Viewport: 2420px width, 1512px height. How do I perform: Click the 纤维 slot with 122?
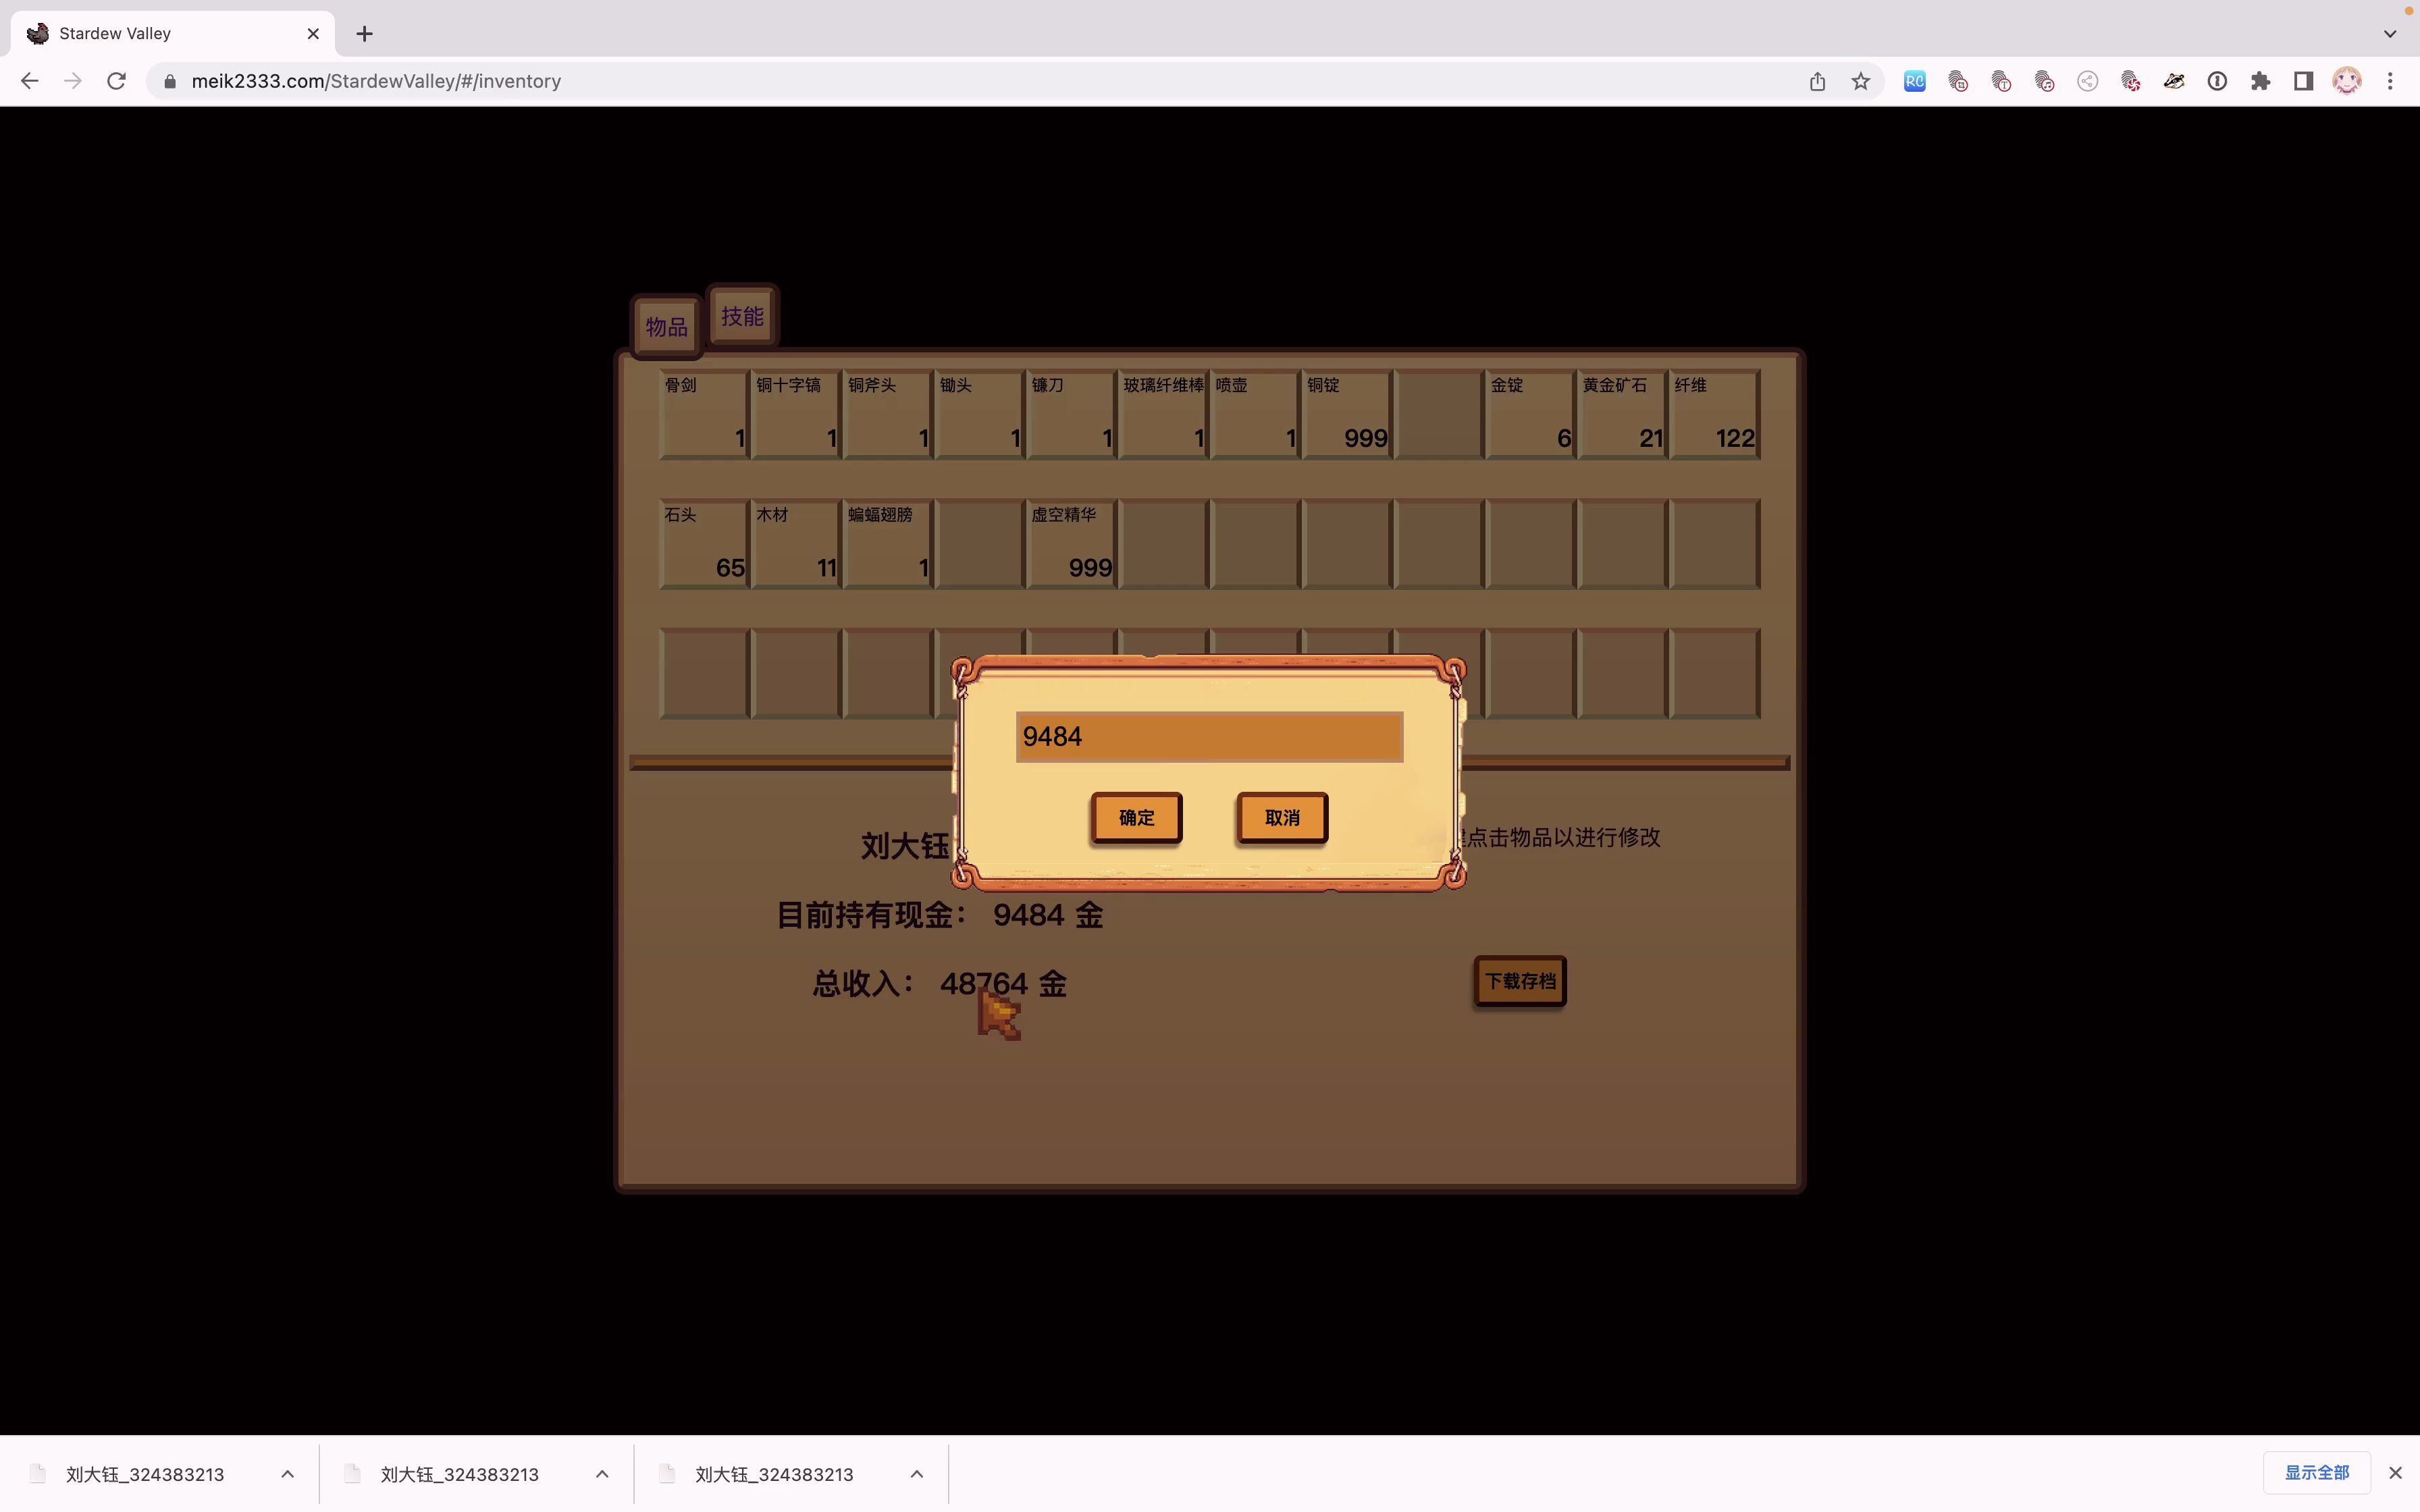(x=1716, y=414)
